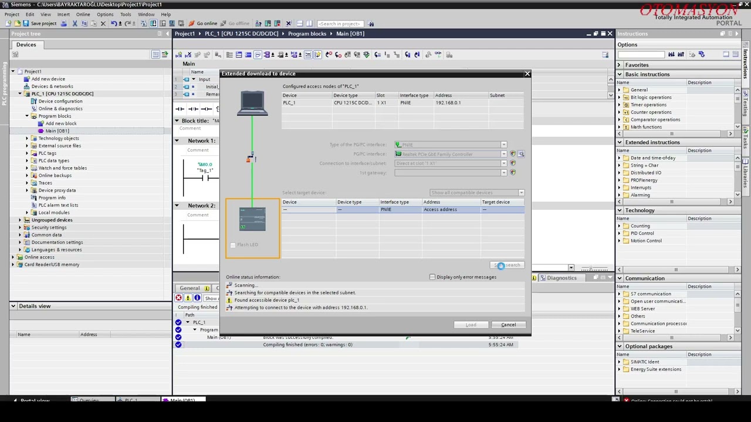Open the Connection to interface/subnet dropdown

coord(503,164)
